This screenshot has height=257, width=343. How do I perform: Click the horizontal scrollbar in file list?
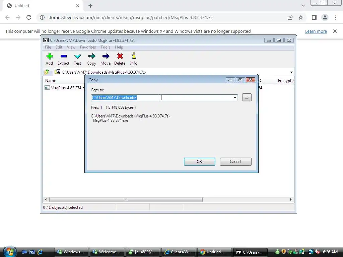point(126,199)
